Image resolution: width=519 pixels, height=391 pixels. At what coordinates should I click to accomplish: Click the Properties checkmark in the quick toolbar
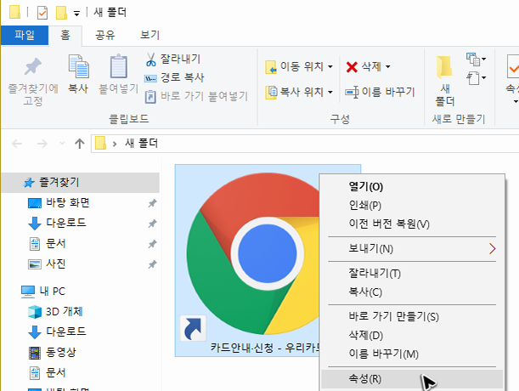(42, 13)
